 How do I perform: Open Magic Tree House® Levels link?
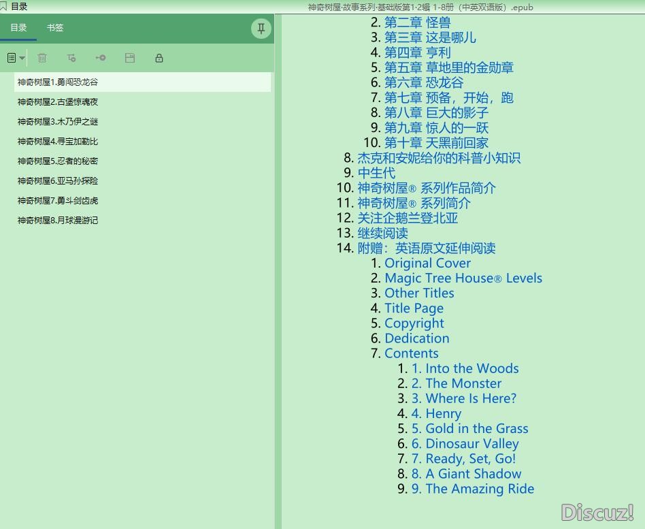point(463,278)
